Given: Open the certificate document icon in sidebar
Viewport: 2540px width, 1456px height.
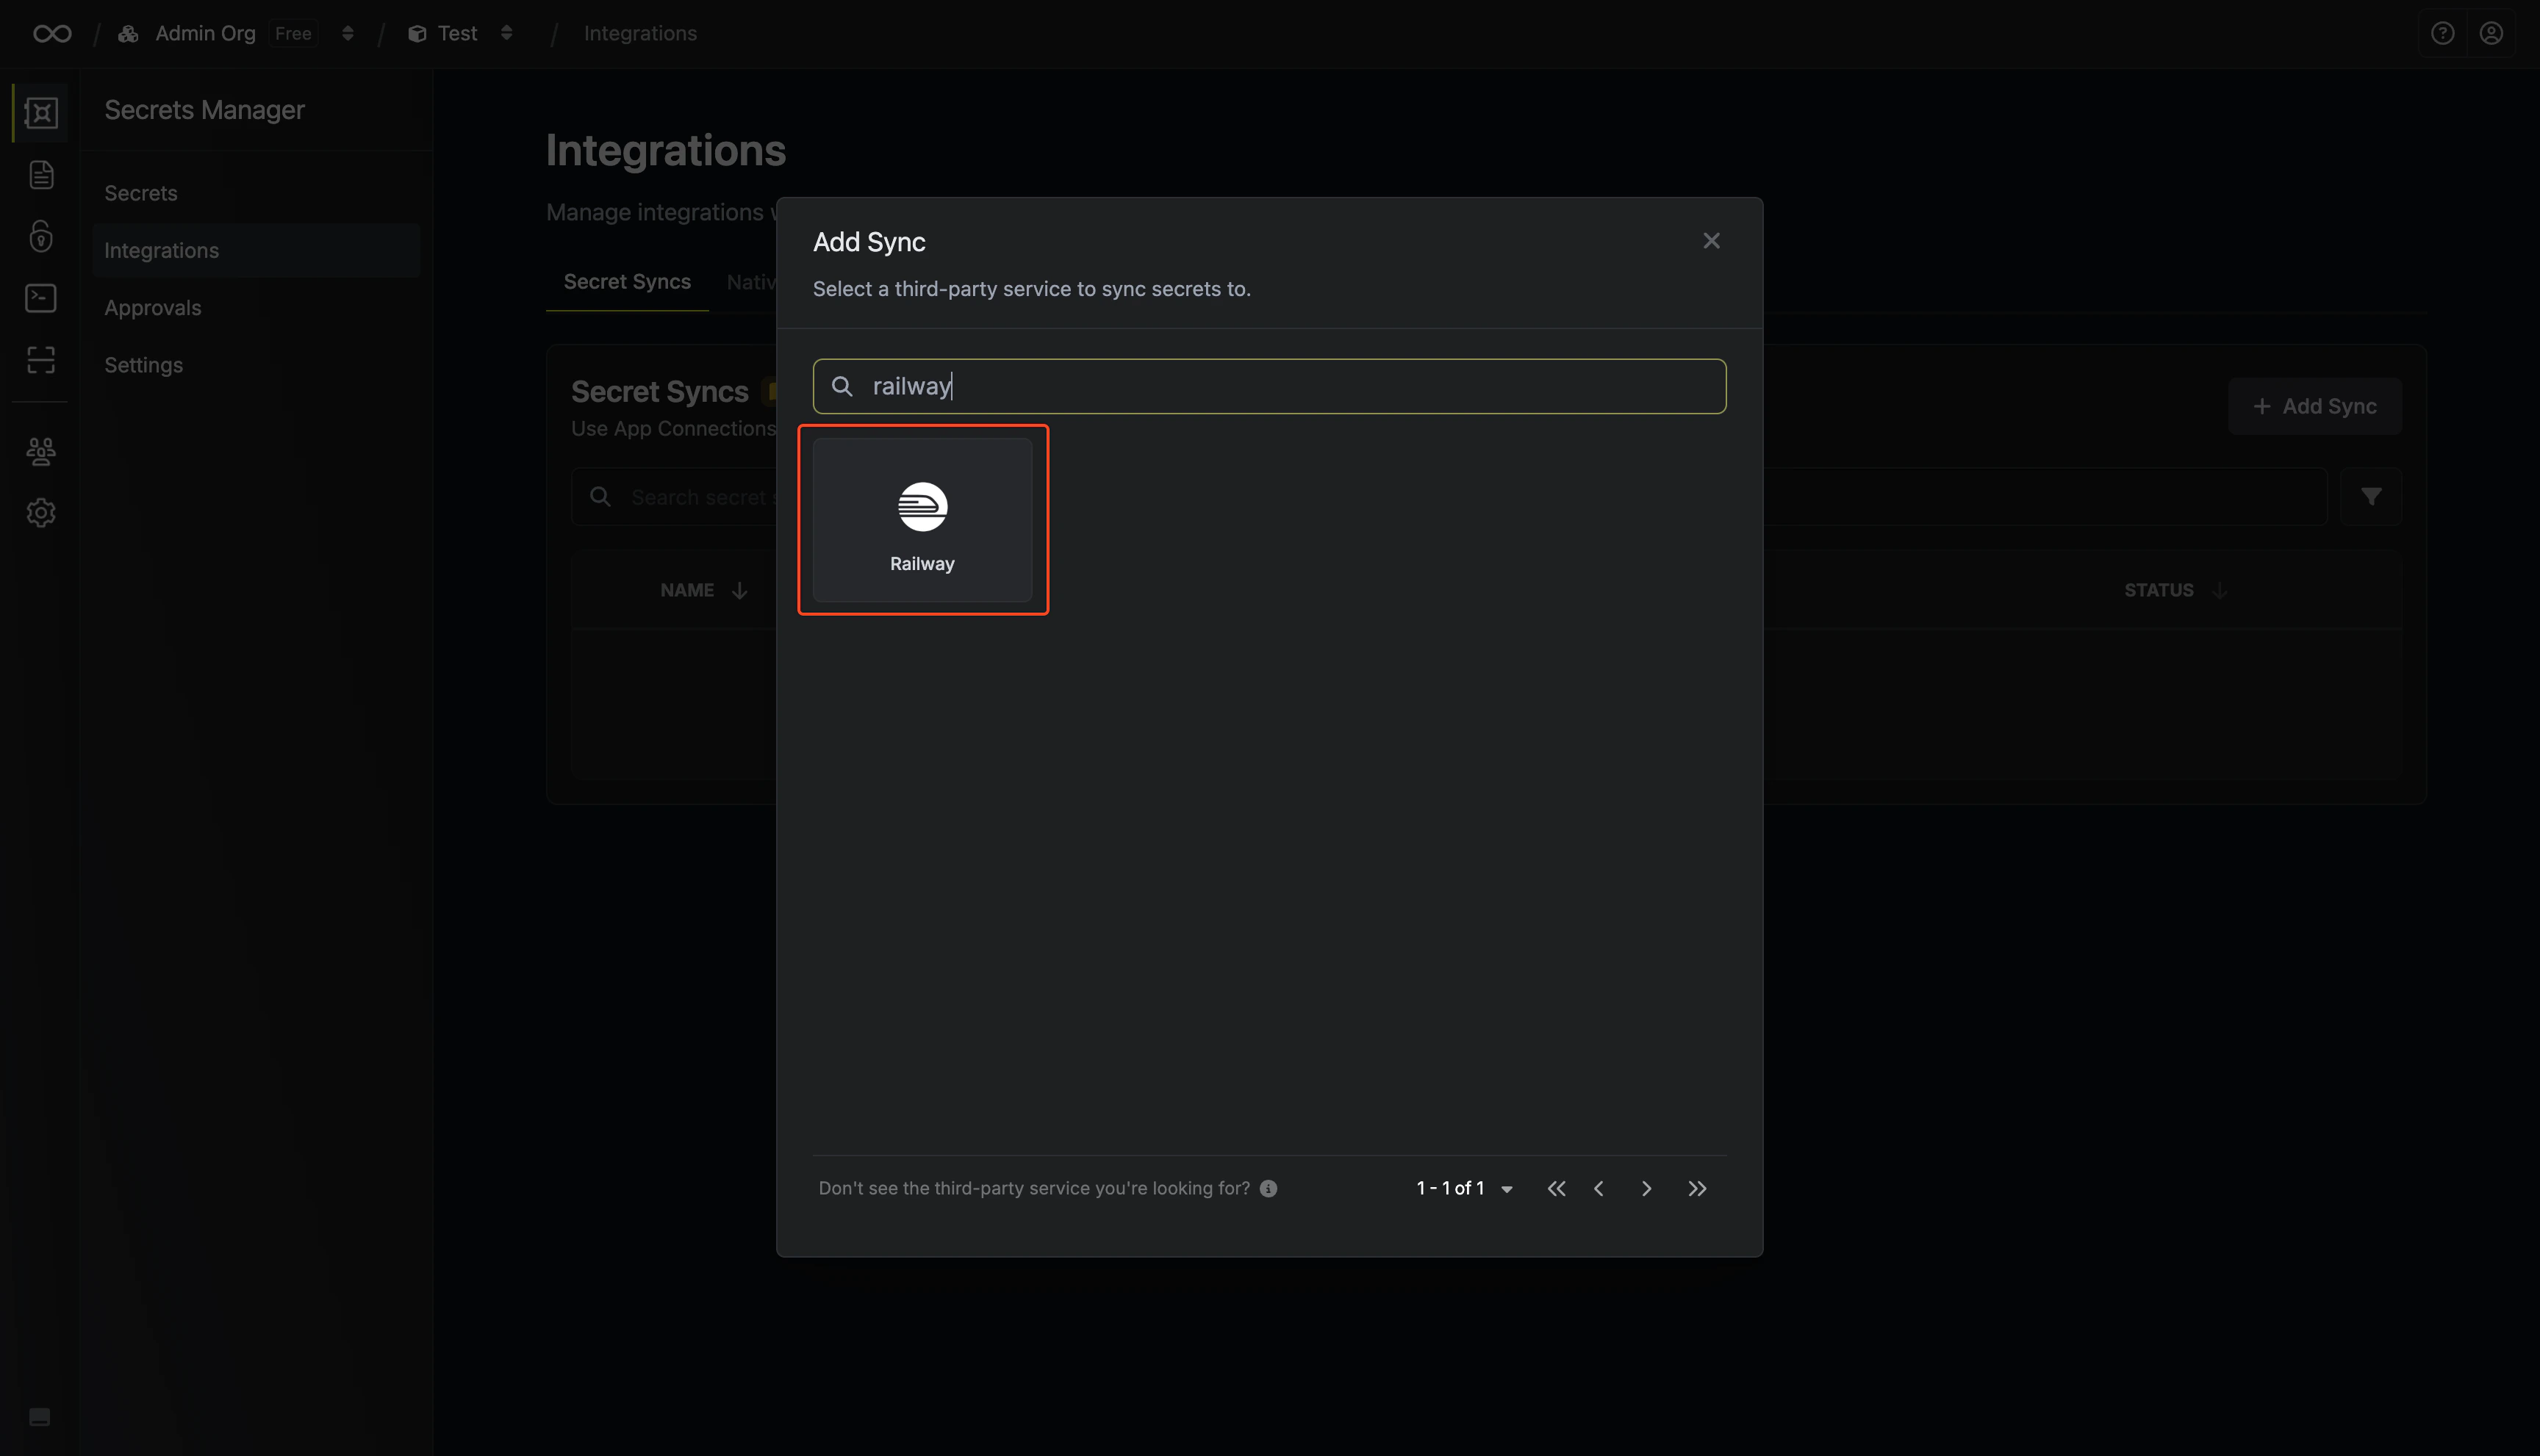Looking at the screenshot, I should click(x=41, y=175).
